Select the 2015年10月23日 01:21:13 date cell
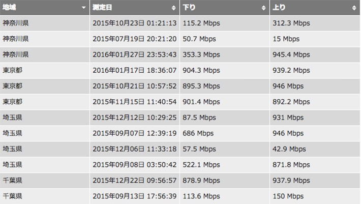Screen dimensions: 361x204 coord(135,23)
